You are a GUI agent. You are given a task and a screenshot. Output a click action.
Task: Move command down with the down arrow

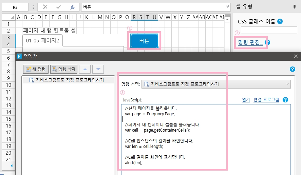point(98,69)
